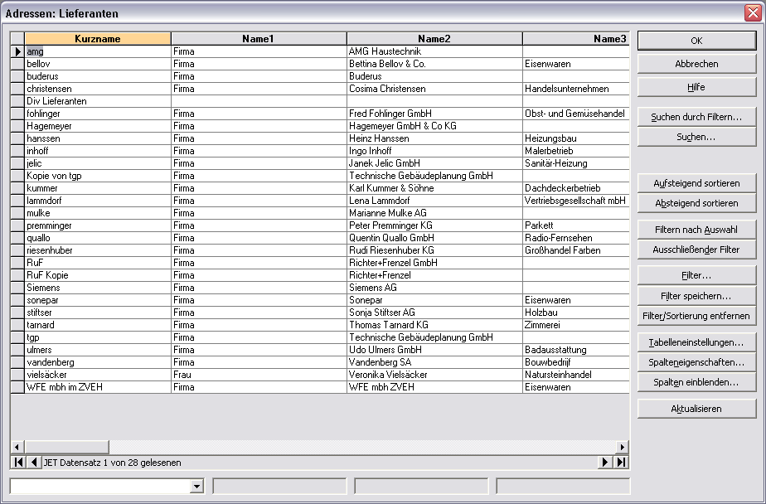Select WFE mbh im ZVEH entry
The height and width of the screenshot is (504, 766).
click(98, 387)
